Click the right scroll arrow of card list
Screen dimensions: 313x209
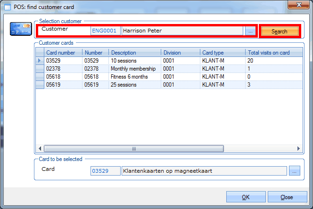pyautogui.click(x=298, y=149)
